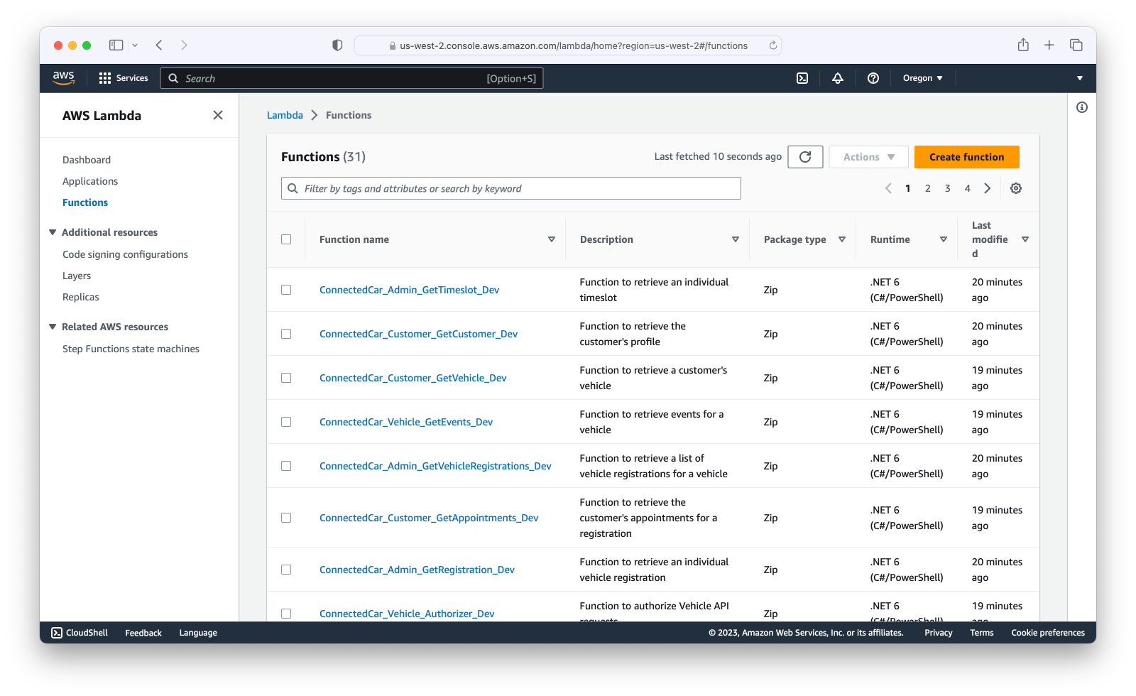This screenshot has width=1136, height=696.
Task: Click the previous page arrow
Action: 888,188
